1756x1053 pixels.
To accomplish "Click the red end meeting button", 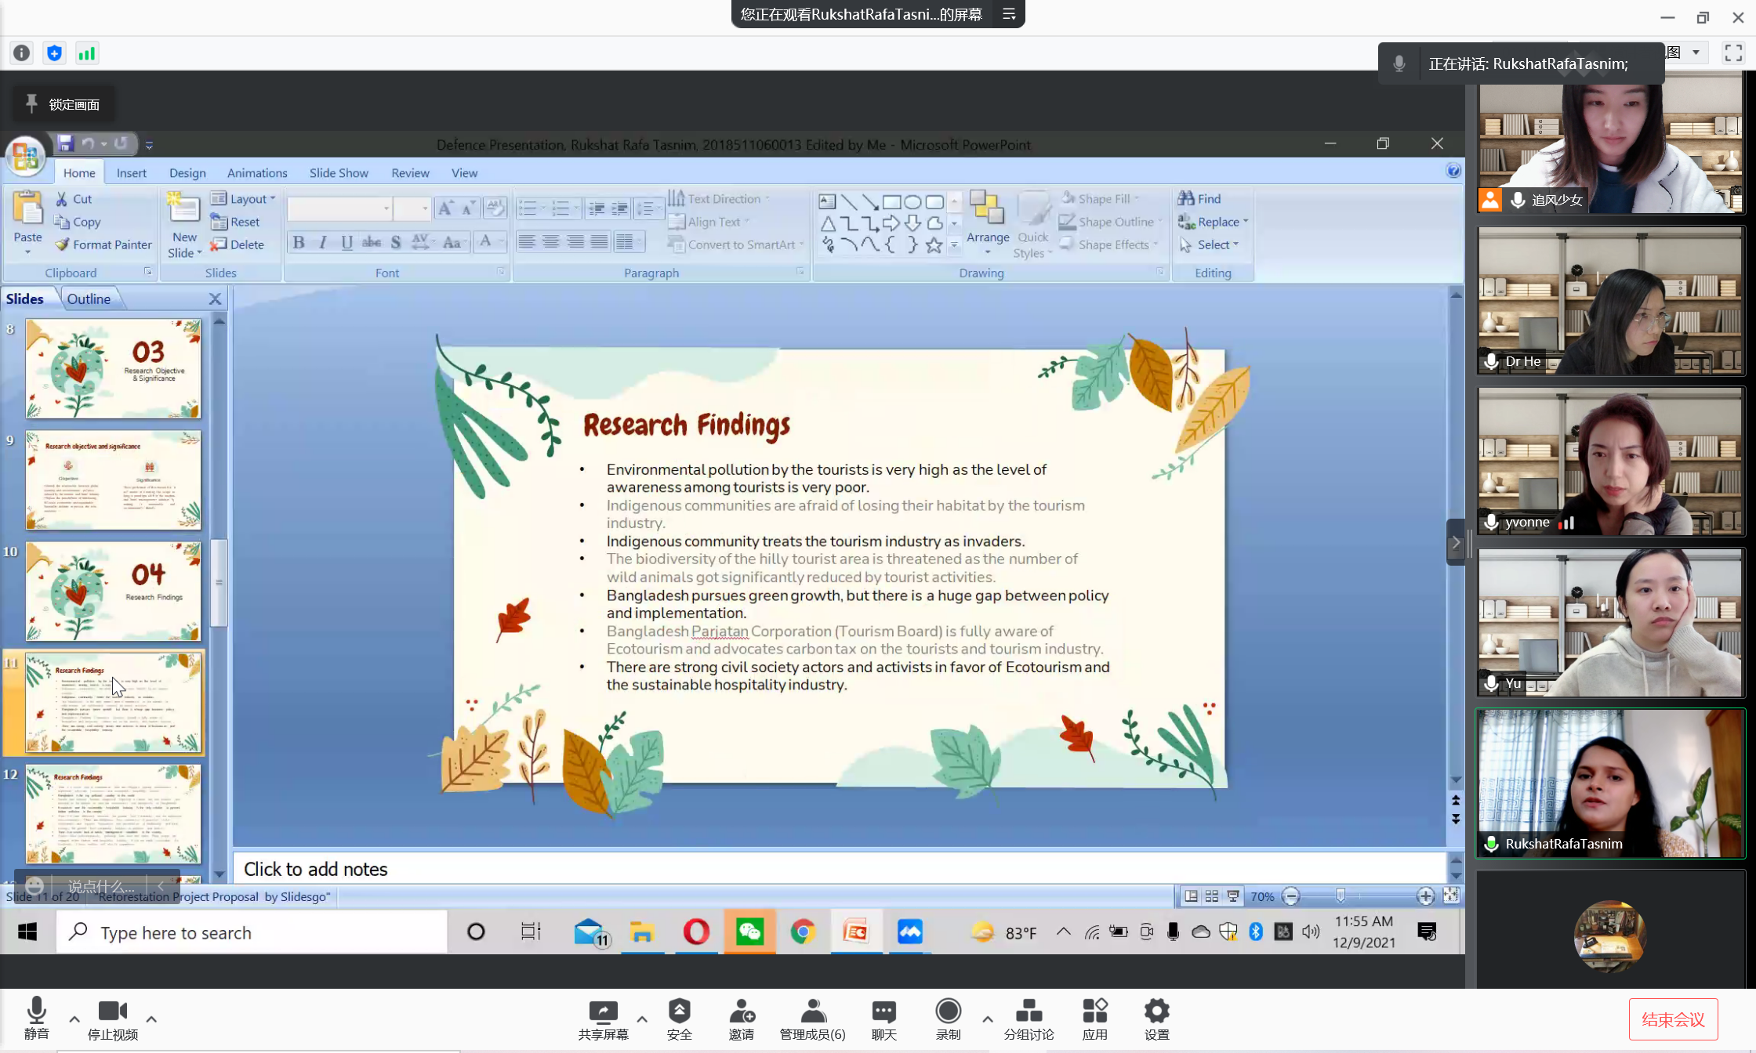I will pos(1673,1019).
